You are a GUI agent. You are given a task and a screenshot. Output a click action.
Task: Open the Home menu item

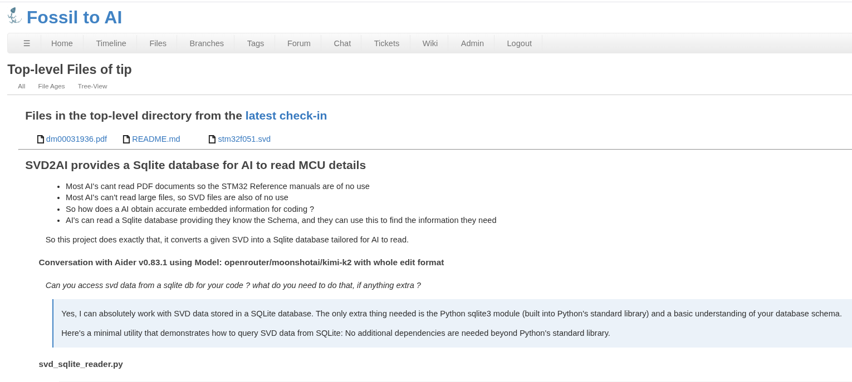click(x=62, y=43)
